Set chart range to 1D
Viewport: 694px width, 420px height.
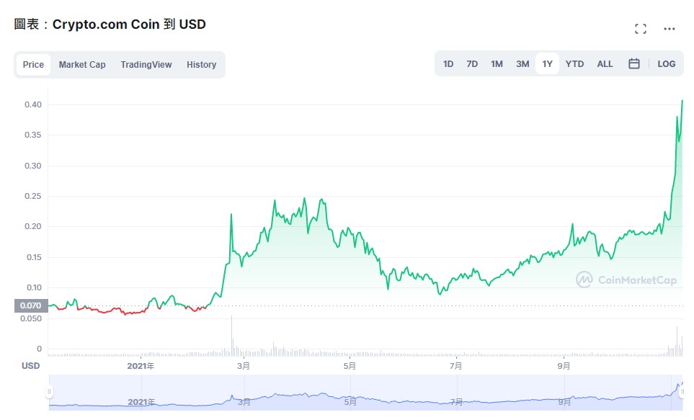[448, 63]
